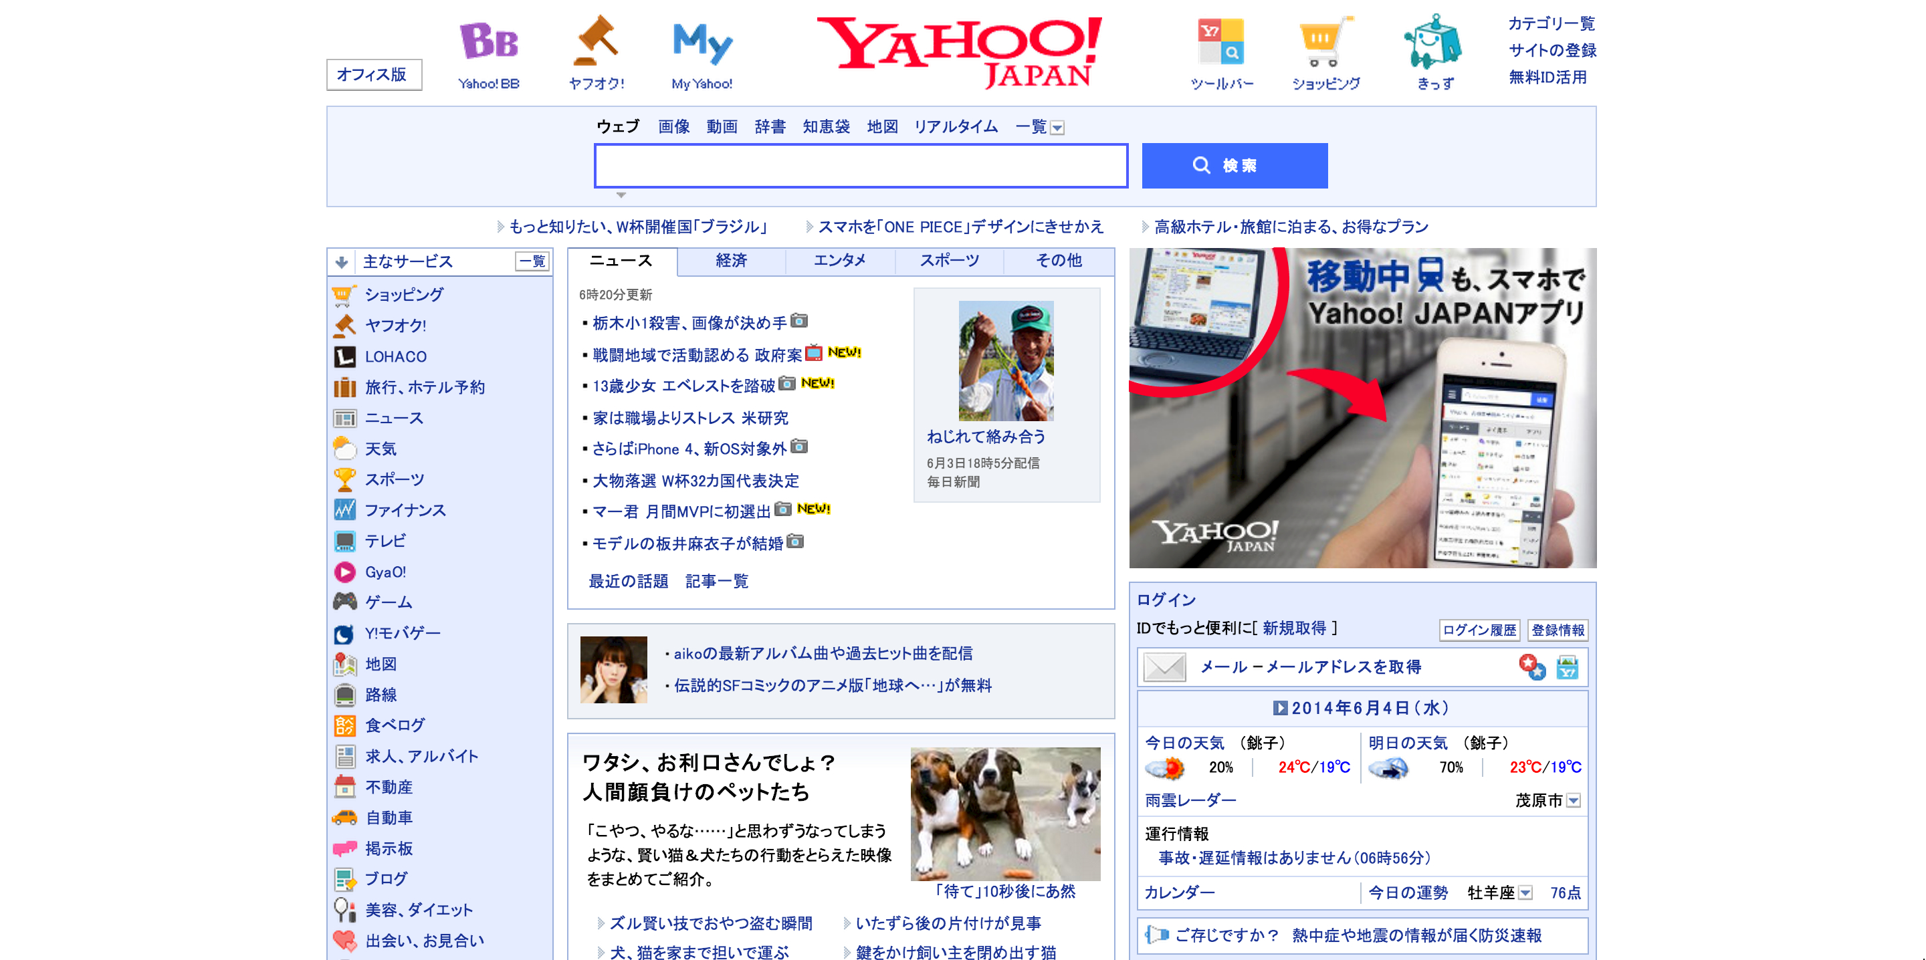This screenshot has height=960, width=1926.
Task: Open the 茂原市 weather location dropdown
Action: coord(1574,801)
